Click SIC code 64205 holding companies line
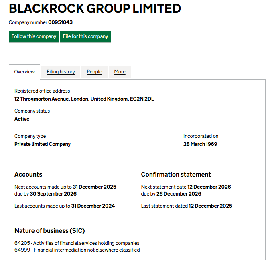The height and width of the screenshot is (260, 268). pyautogui.click(x=77, y=243)
